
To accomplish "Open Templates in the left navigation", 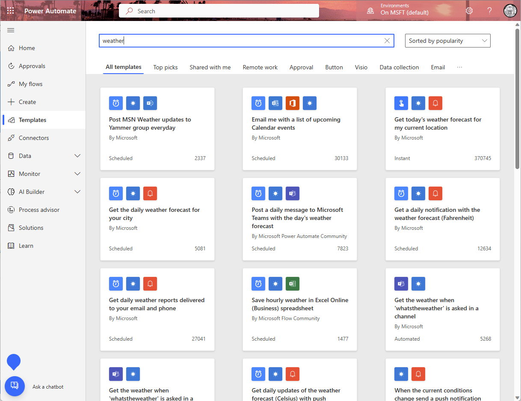I will tap(43, 120).
